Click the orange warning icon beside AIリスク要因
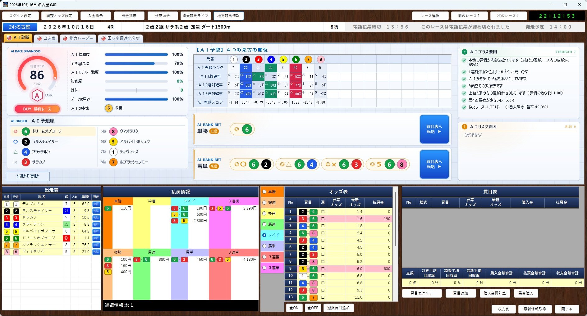Viewport: 587px width, 316px height. [464, 127]
